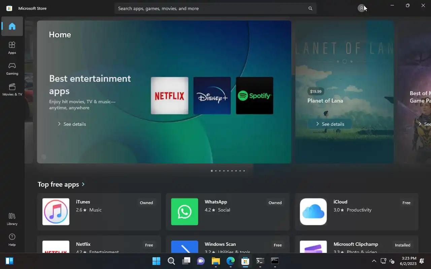Open the notification center icon
The height and width of the screenshot is (269, 431).
422,261
